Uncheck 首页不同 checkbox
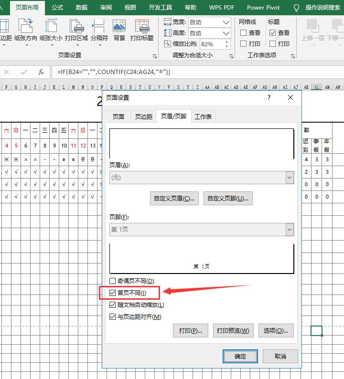Viewport: 344px width, 379px height. point(112,293)
